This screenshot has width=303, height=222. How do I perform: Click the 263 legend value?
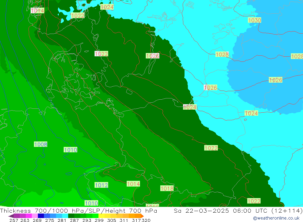point(25,220)
